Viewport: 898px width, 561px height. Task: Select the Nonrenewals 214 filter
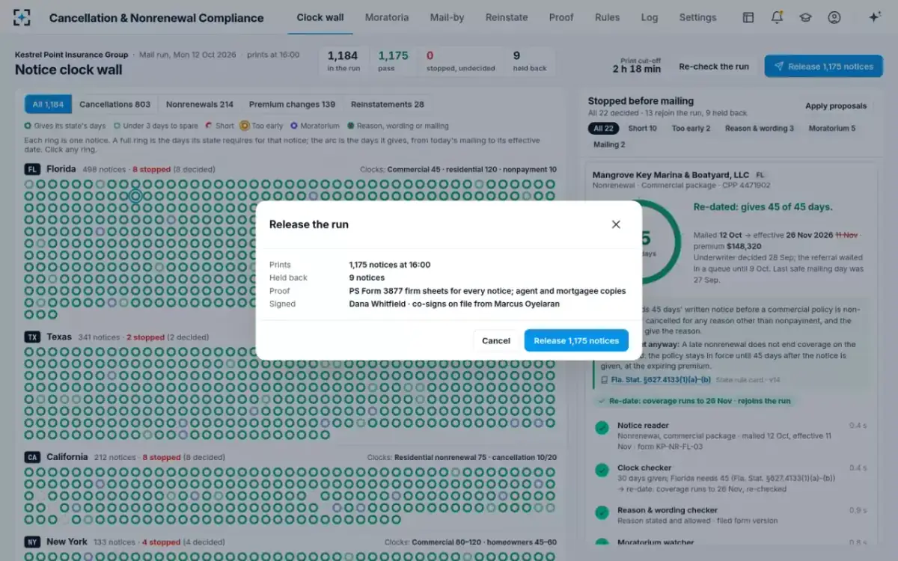tap(200, 105)
